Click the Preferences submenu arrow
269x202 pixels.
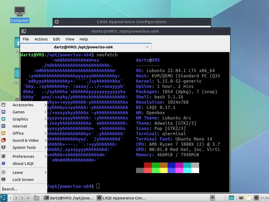(x=45, y=156)
